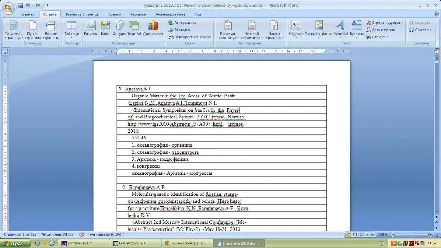The image size is (441, 248).
Task: Open the Clip art pane (Клип)
Action: pos(105,28)
